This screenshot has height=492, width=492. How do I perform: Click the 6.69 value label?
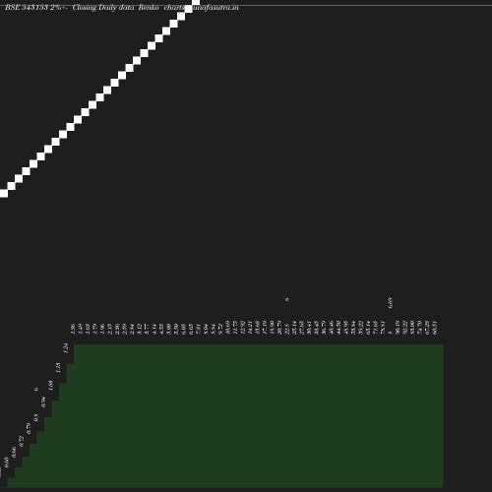[391, 302]
